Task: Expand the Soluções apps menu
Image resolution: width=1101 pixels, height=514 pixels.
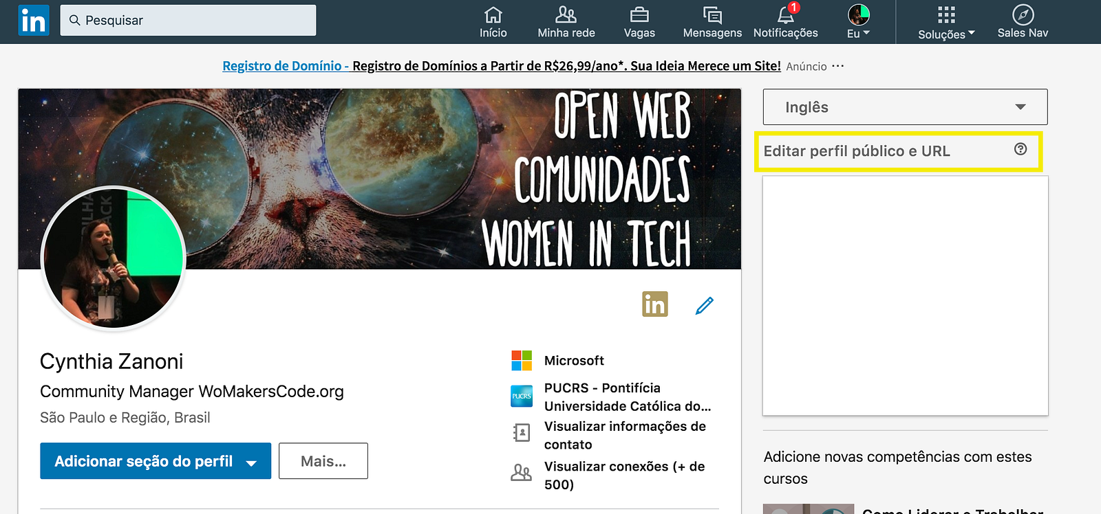Action: tap(946, 22)
